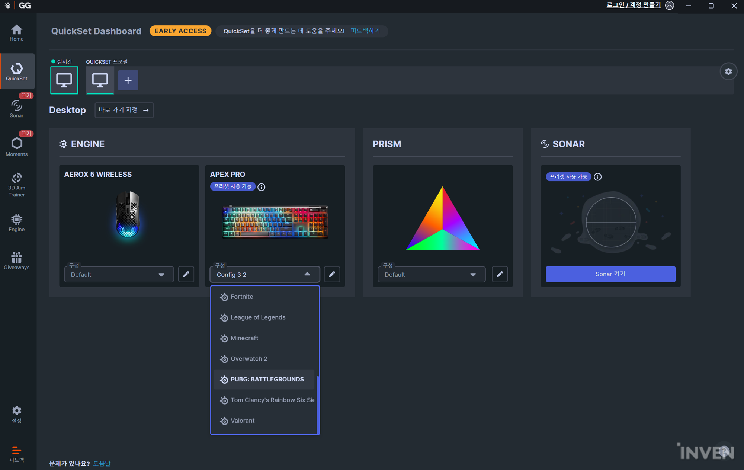Click the Fortnite preset SteelSeries icon
744x470 pixels.
click(x=224, y=297)
